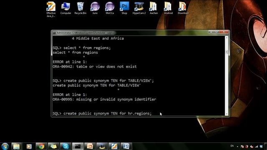
Task: Open Google Chrome from the taskbar
Action: tap(41, 146)
